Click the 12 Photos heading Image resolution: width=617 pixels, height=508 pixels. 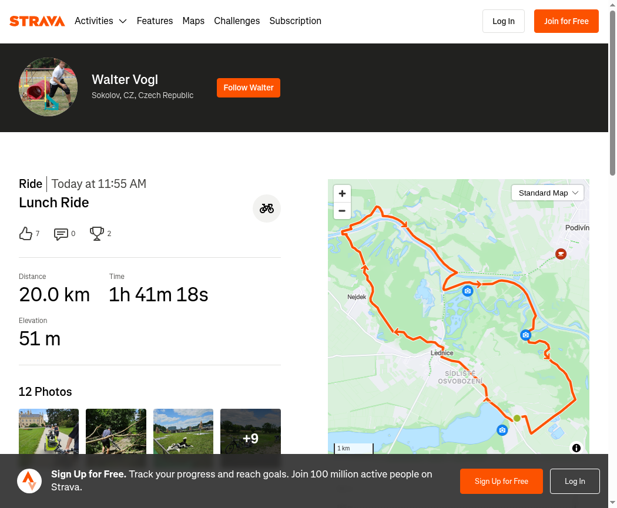tap(45, 392)
